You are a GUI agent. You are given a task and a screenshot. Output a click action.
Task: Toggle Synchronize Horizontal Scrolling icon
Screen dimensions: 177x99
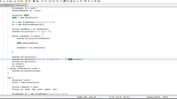[53, 1]
